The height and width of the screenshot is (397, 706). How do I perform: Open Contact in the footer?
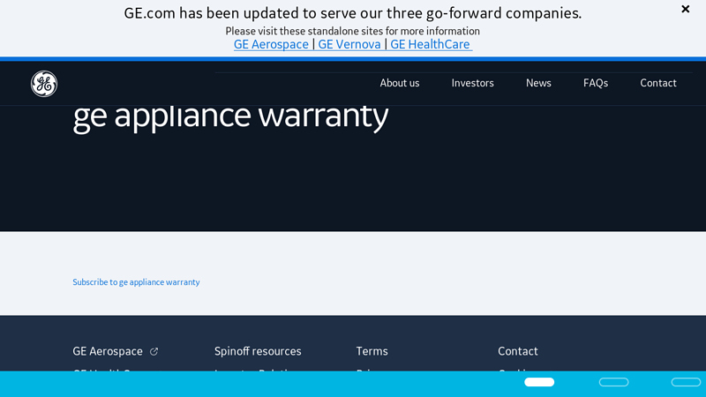pyautogui.click(x=518, y=351)
